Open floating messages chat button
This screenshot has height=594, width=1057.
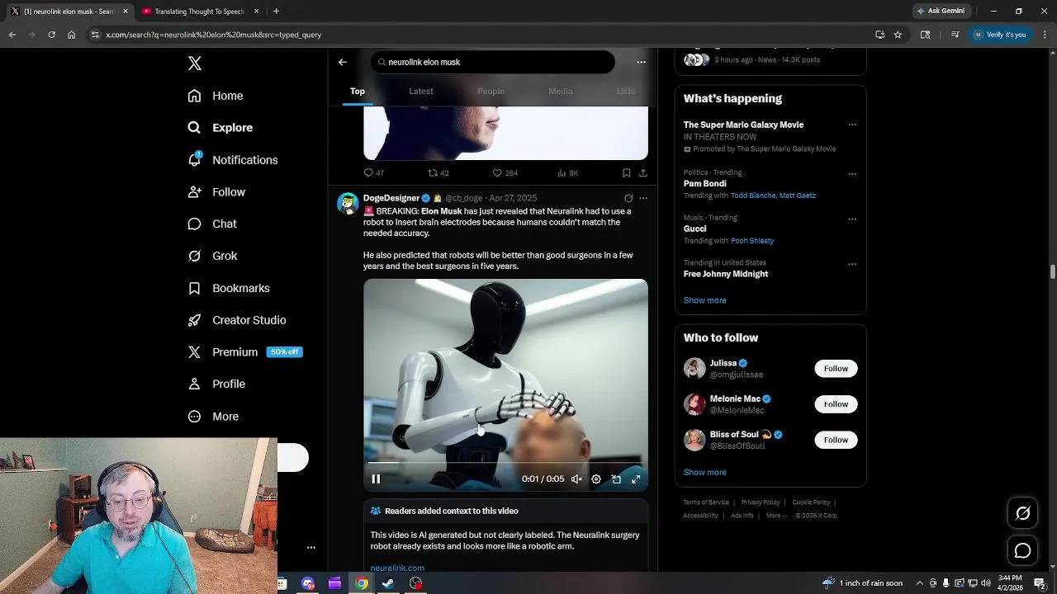(x=1022, y=550)
